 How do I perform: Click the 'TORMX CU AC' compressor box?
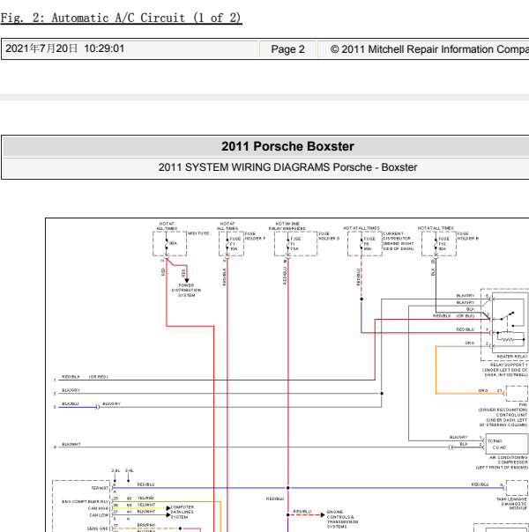point(507,444)
